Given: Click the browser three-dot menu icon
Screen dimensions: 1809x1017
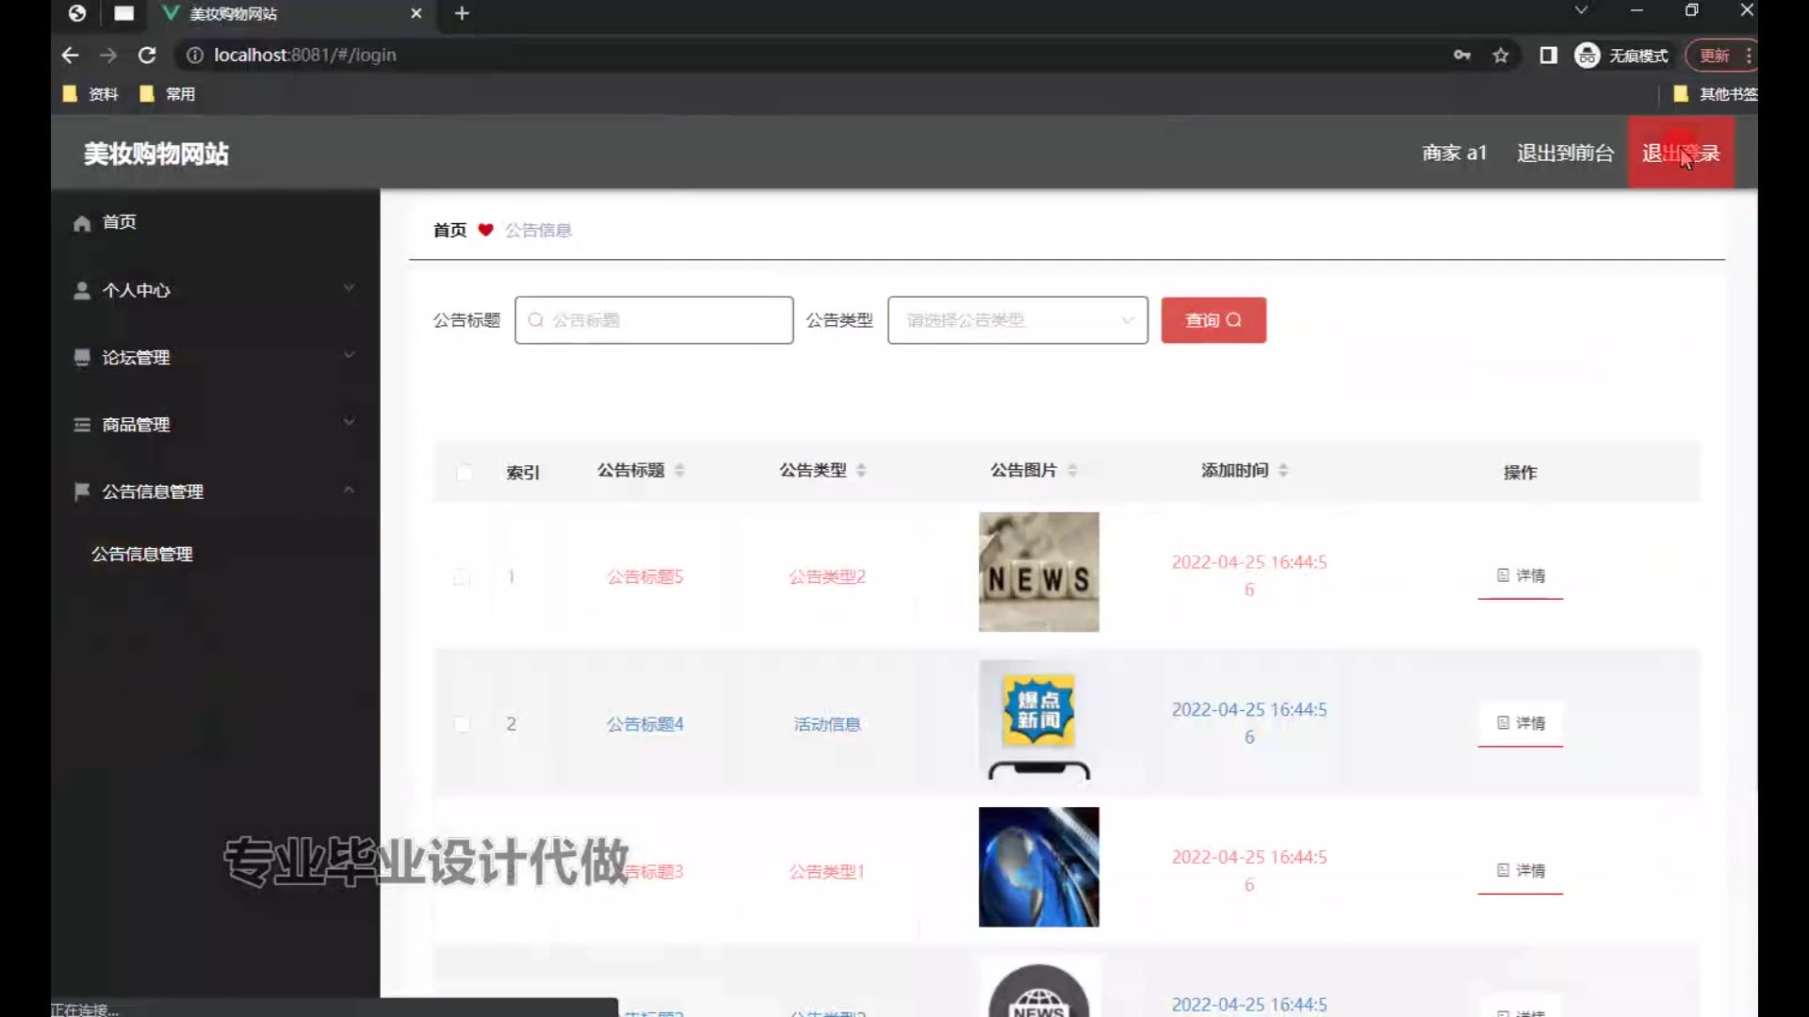Looking at the screenshot, I should [1749, 55].
